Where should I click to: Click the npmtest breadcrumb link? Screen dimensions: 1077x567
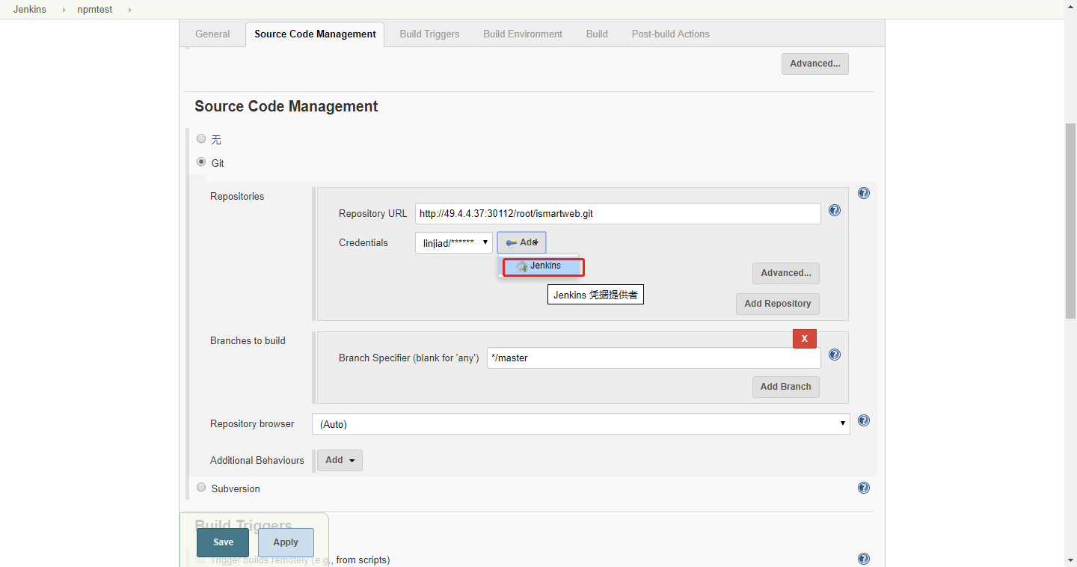95,10
